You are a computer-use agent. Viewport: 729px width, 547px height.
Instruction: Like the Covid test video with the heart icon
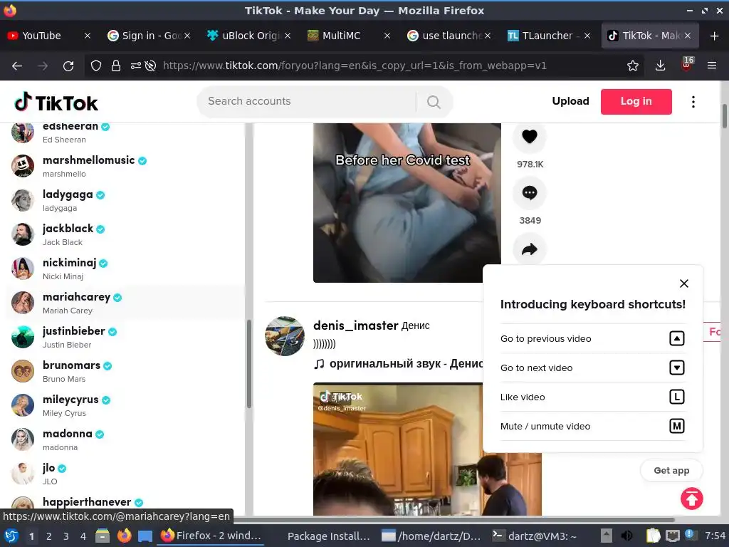(x=529, y=136)
